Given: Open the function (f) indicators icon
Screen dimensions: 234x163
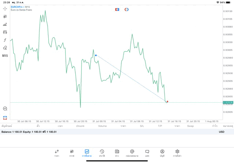Looking at the screenshot, I should pos(5,40).
